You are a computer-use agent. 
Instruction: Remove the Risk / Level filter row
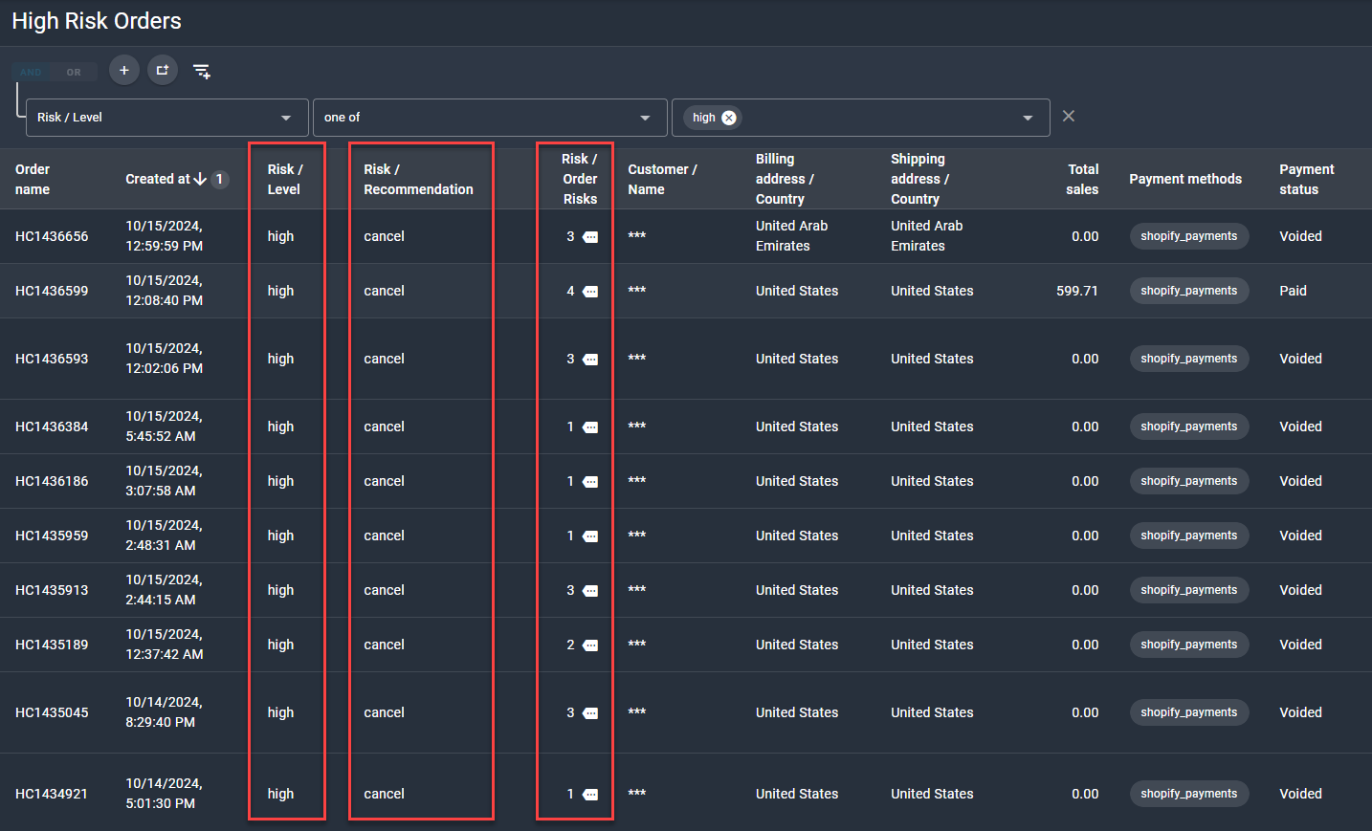[1069, 116]
